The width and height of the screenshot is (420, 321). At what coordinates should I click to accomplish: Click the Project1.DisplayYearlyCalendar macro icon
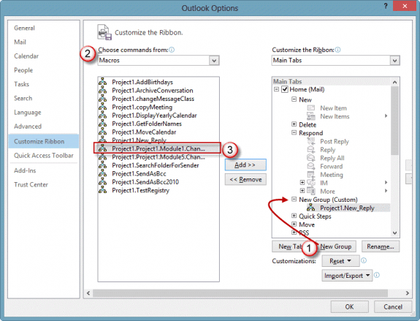tap(102, 115)
